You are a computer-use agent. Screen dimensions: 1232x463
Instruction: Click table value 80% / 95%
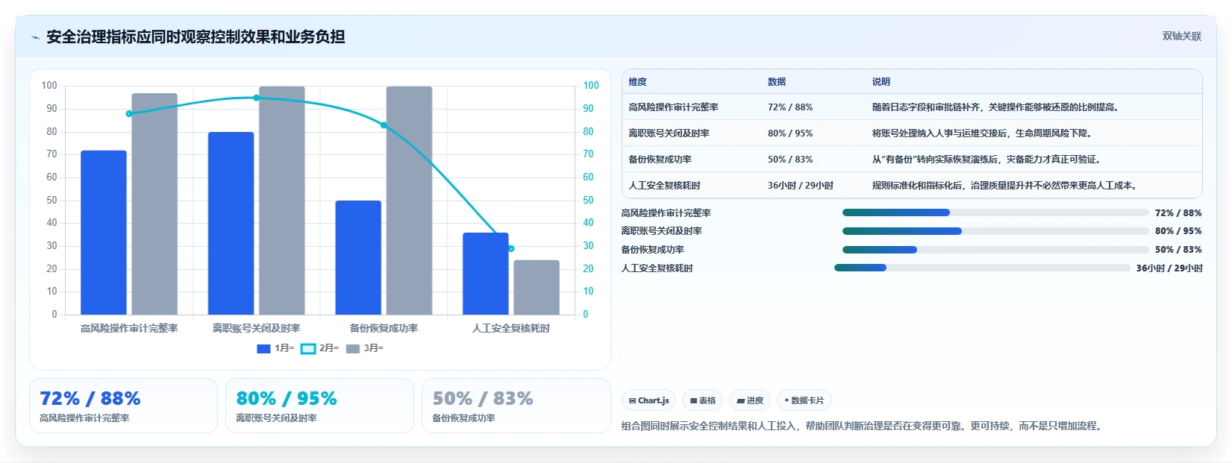pyautogui.click(x=790, y=133)
